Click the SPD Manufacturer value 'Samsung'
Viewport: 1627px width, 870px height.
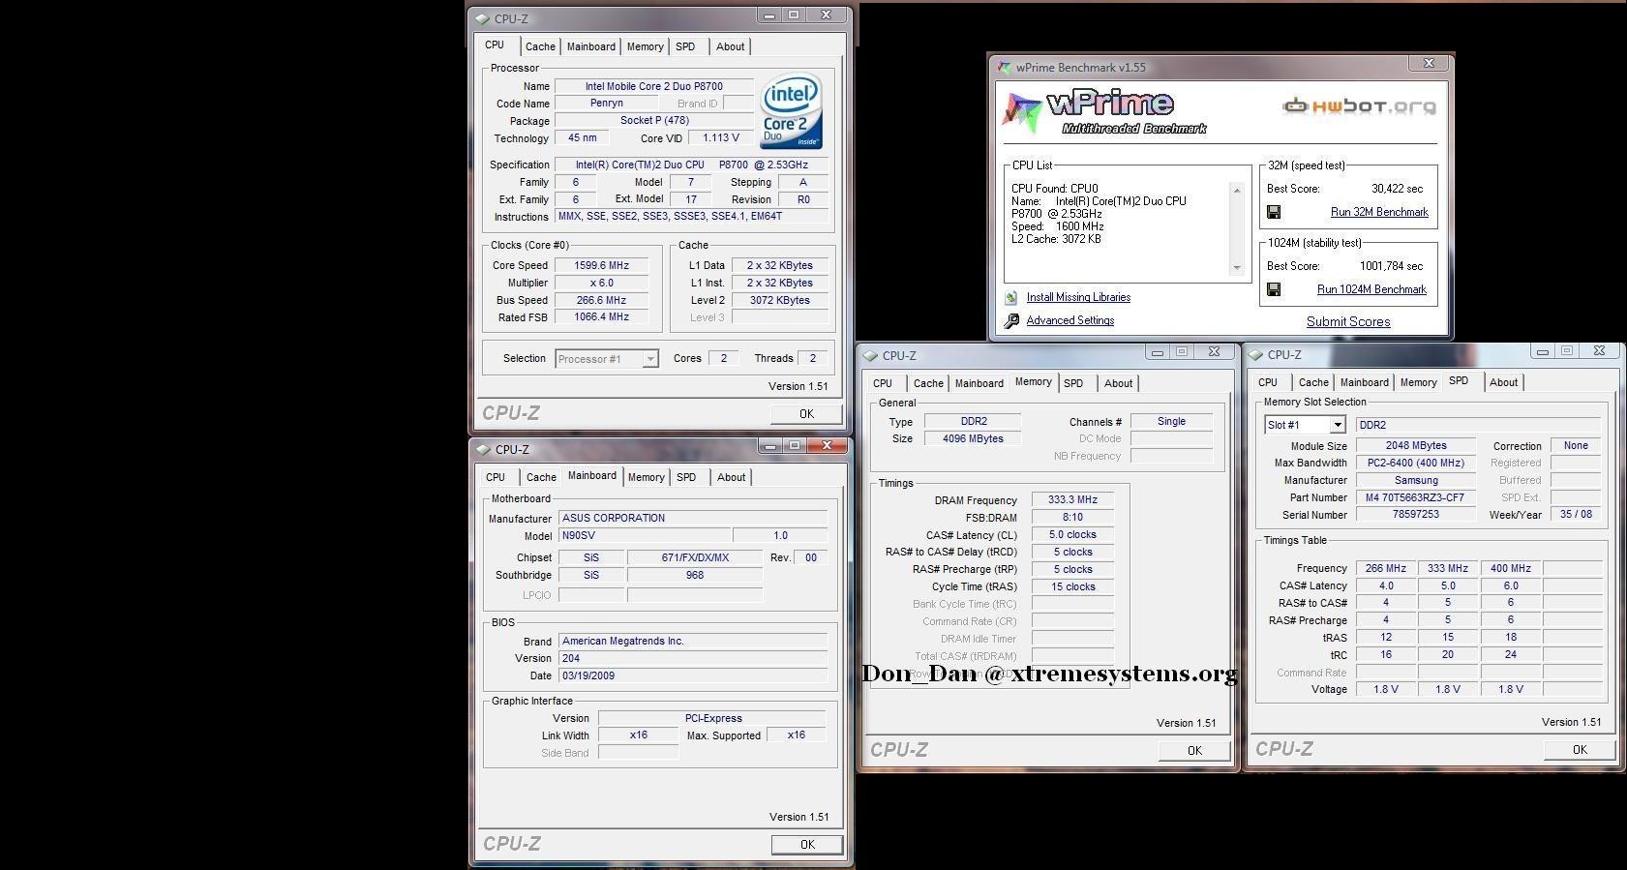pyautogui.click(x=1415, y=481)
